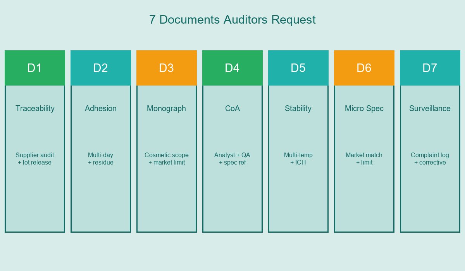Click 'Supplier audit + lot release' text
The width and height of the screenshot is (465, 271).
35,159
